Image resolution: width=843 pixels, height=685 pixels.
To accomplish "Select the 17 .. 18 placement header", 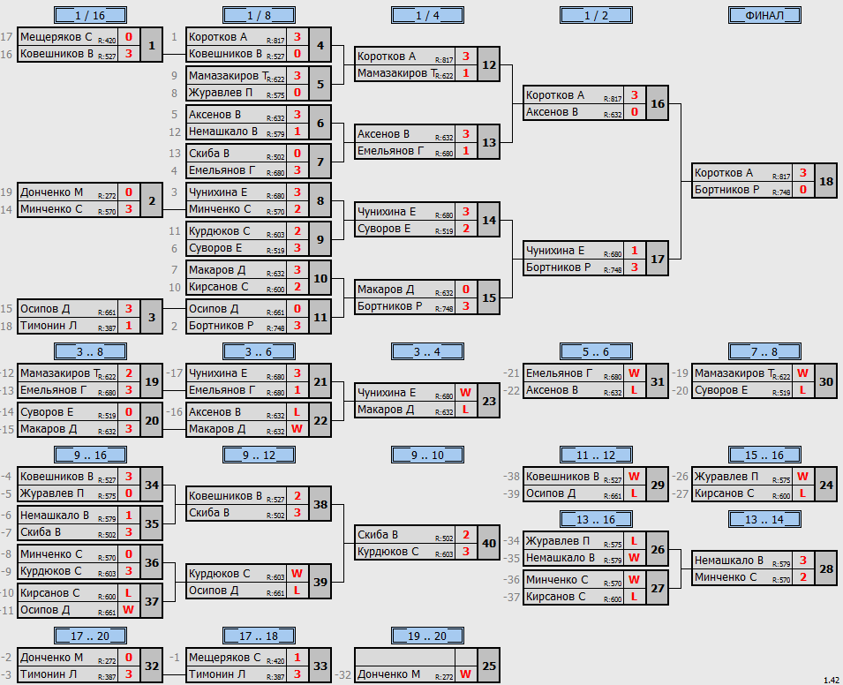I will point(259,636).
